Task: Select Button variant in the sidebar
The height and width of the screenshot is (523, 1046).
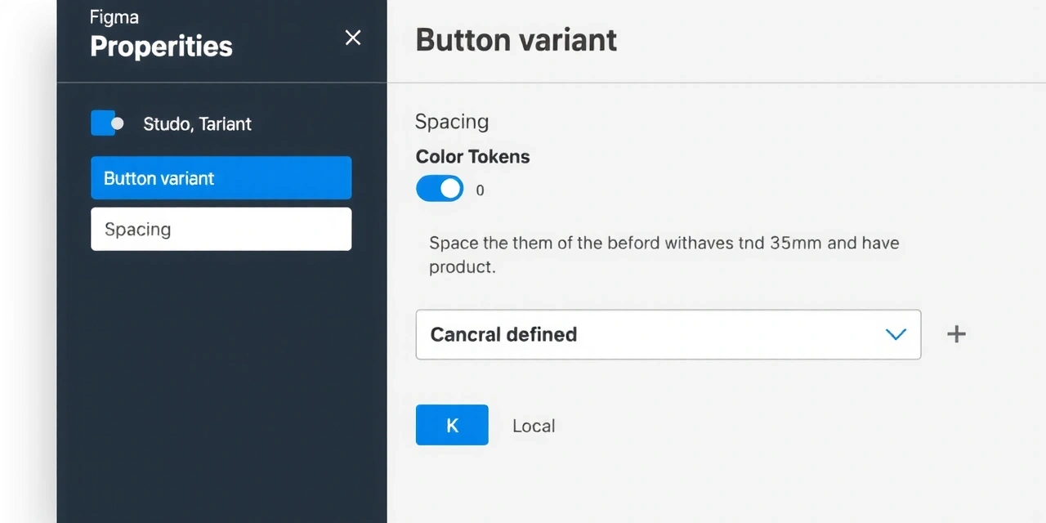Action: (221, 178)
